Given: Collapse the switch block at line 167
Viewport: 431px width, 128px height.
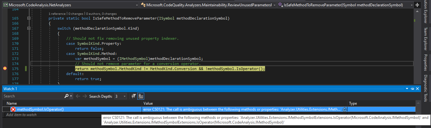Looking at the screenshot, I should [x=29, y=28].
